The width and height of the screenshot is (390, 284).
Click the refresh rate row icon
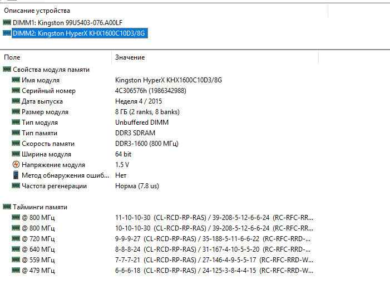coord(16,186)
